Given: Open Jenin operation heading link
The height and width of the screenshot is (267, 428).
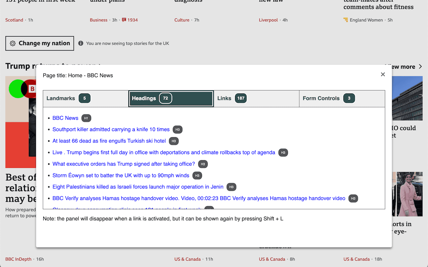Looking at the screenshot, I should [x=138, y=187].
